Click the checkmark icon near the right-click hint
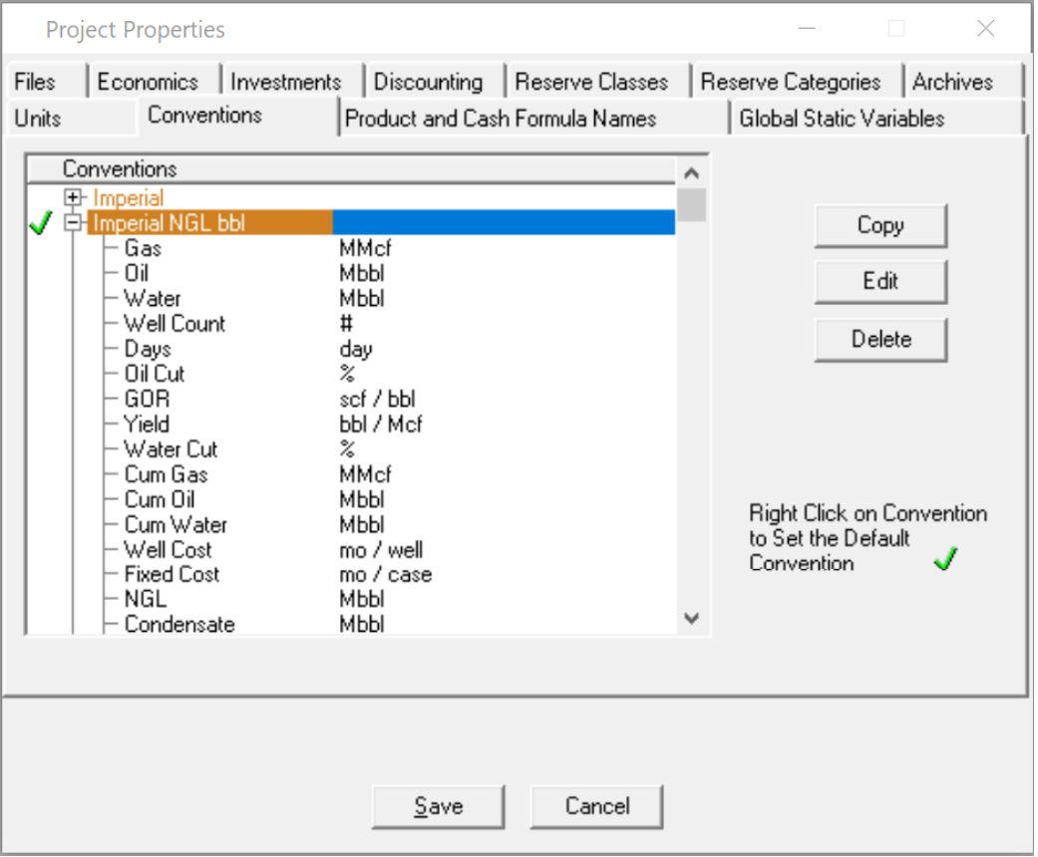The image size is (1038, 857). pyautogui.click(x=945, y=560)
